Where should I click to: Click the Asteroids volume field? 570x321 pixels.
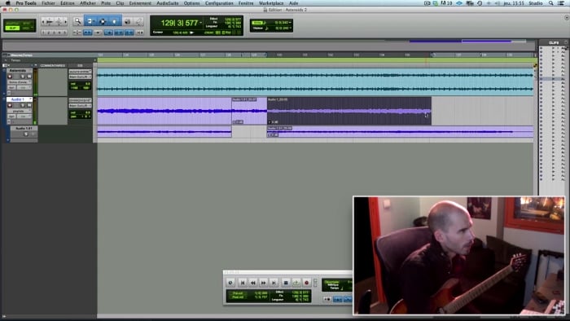[x=80, y=84]
